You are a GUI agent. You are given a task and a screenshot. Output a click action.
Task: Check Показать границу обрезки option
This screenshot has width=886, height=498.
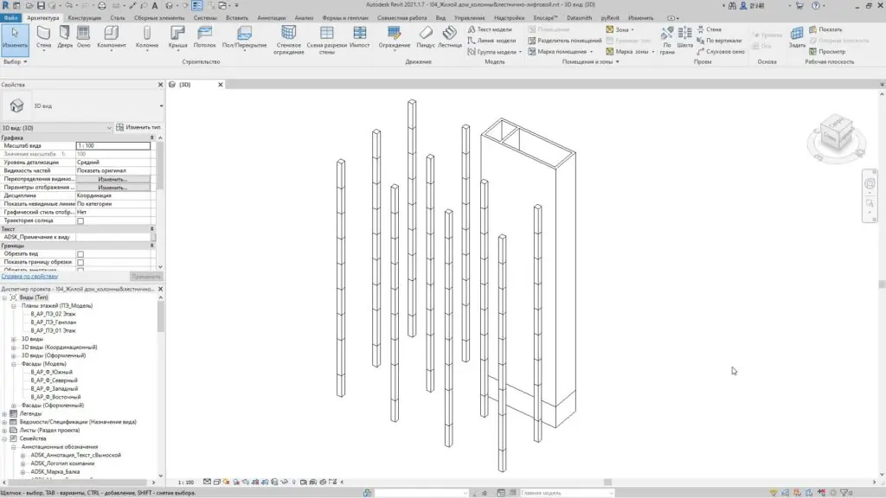pyautogui.click(x=80, y=262)
